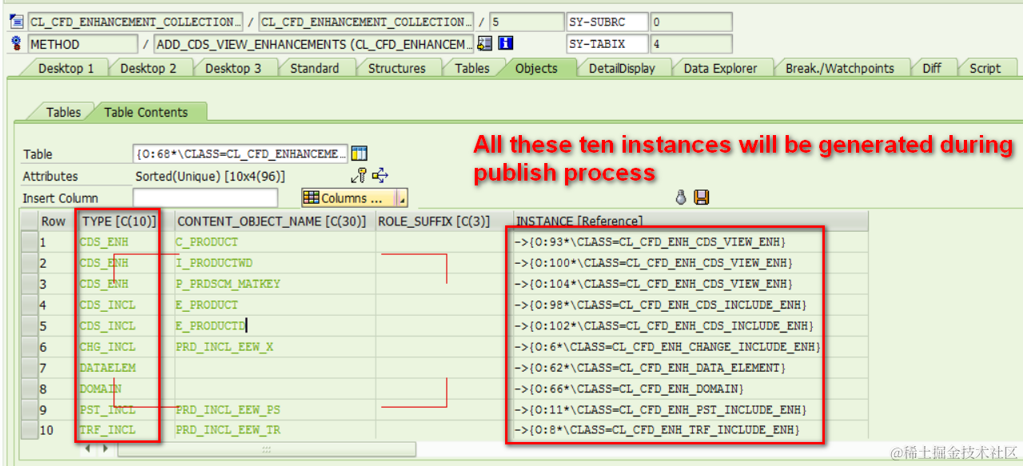Click the save disk icon above table
Screen dimensions: 1023x466
[702, 197]
